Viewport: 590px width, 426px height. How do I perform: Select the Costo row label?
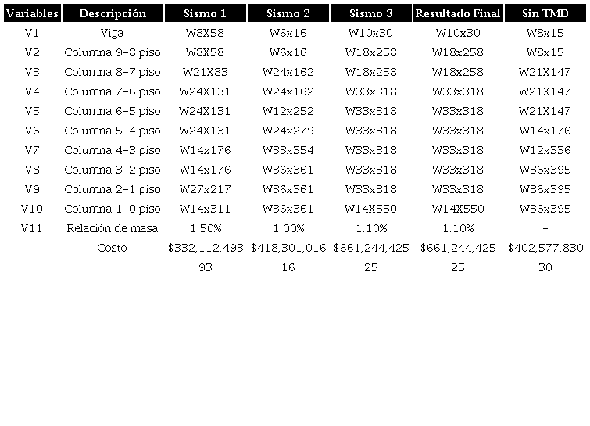[113, 248]
